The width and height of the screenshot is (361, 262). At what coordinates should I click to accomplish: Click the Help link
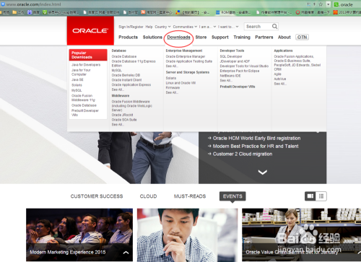(x=149, y=27)
